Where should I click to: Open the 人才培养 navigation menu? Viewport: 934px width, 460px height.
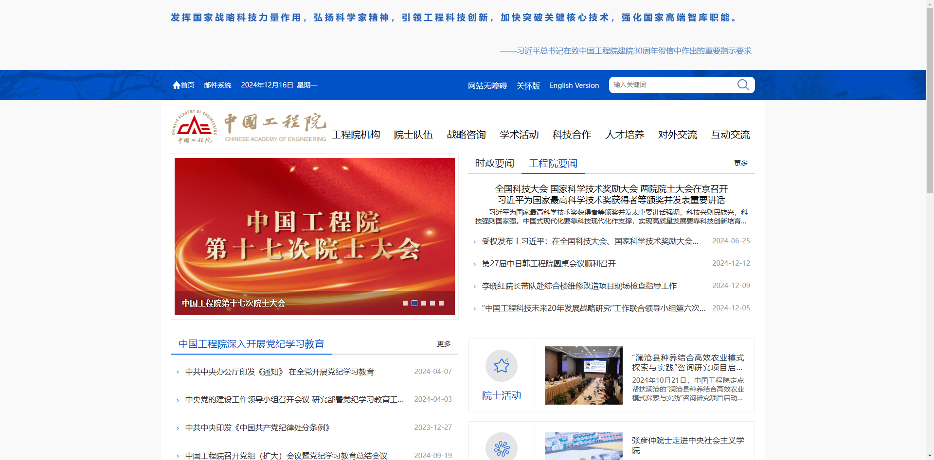(624, 135)
